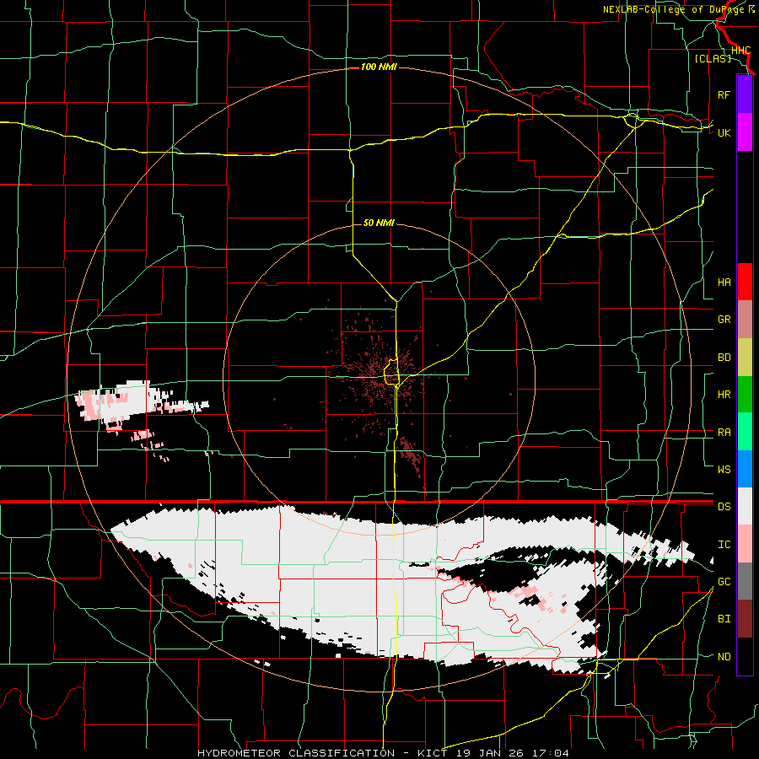
Task: Click the blue WS legend swatch
Action: tap(745, 469)
